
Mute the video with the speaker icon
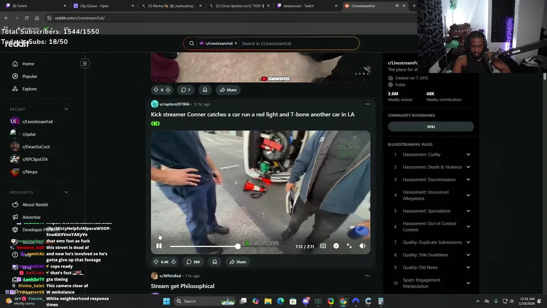[x=362, y=246]
